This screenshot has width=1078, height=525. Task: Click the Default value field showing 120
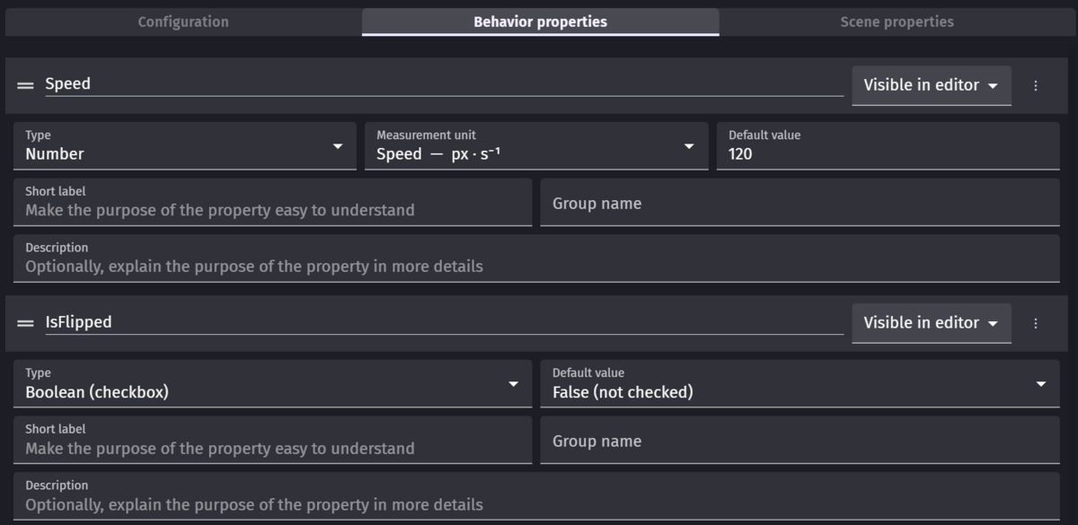[x=888, y=146]
